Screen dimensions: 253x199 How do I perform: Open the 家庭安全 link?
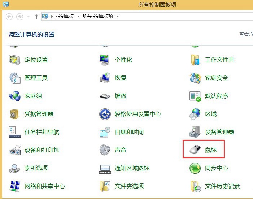point(217,78)
